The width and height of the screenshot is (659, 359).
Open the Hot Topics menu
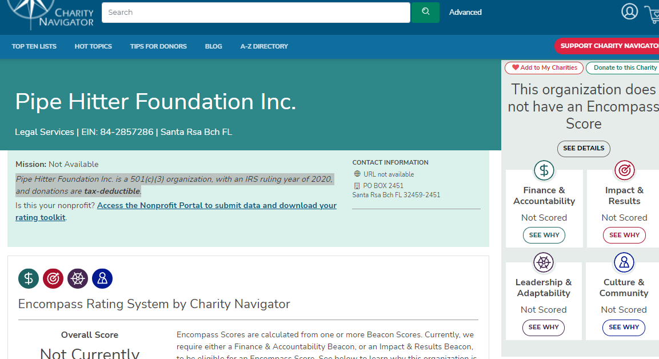[x=93, y=46]
